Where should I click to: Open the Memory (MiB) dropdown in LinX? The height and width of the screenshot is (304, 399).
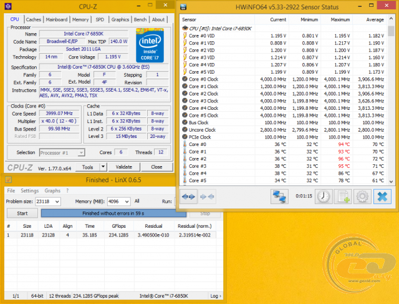point(127,202)
